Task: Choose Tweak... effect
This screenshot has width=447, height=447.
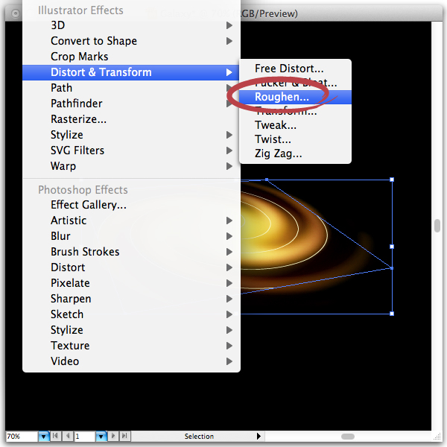Action: point(295,125)
